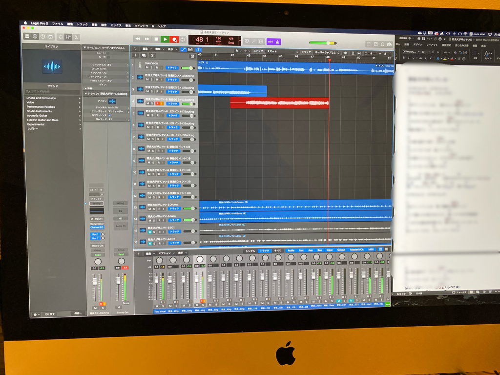Toggle the purple count-in 1234 button

(x=270, y=42)
